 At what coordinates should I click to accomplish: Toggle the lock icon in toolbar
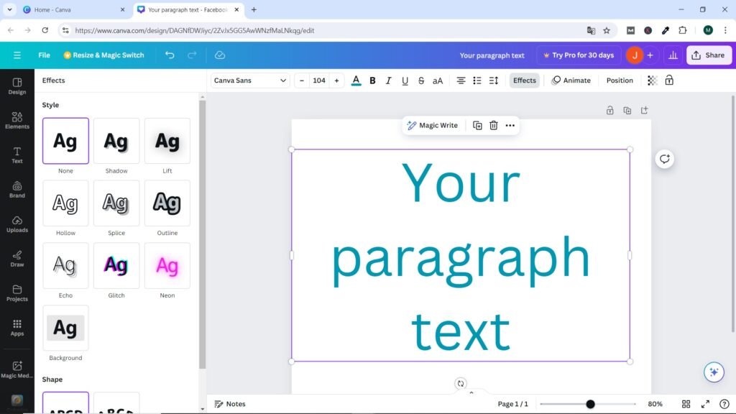click(669, 80)
